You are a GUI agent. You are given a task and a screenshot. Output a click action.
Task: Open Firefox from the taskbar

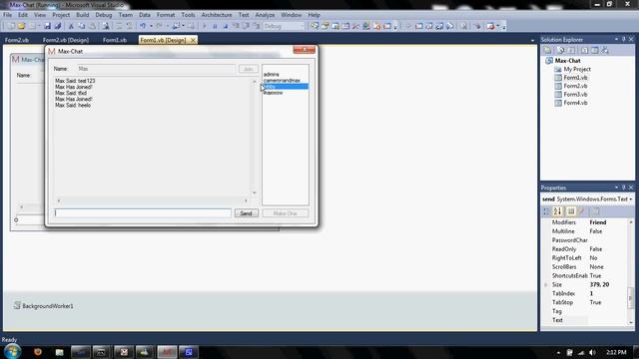pos(38,352)
